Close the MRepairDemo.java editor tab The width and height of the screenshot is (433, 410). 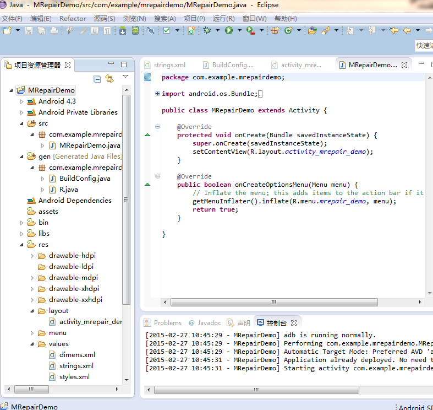404,65
